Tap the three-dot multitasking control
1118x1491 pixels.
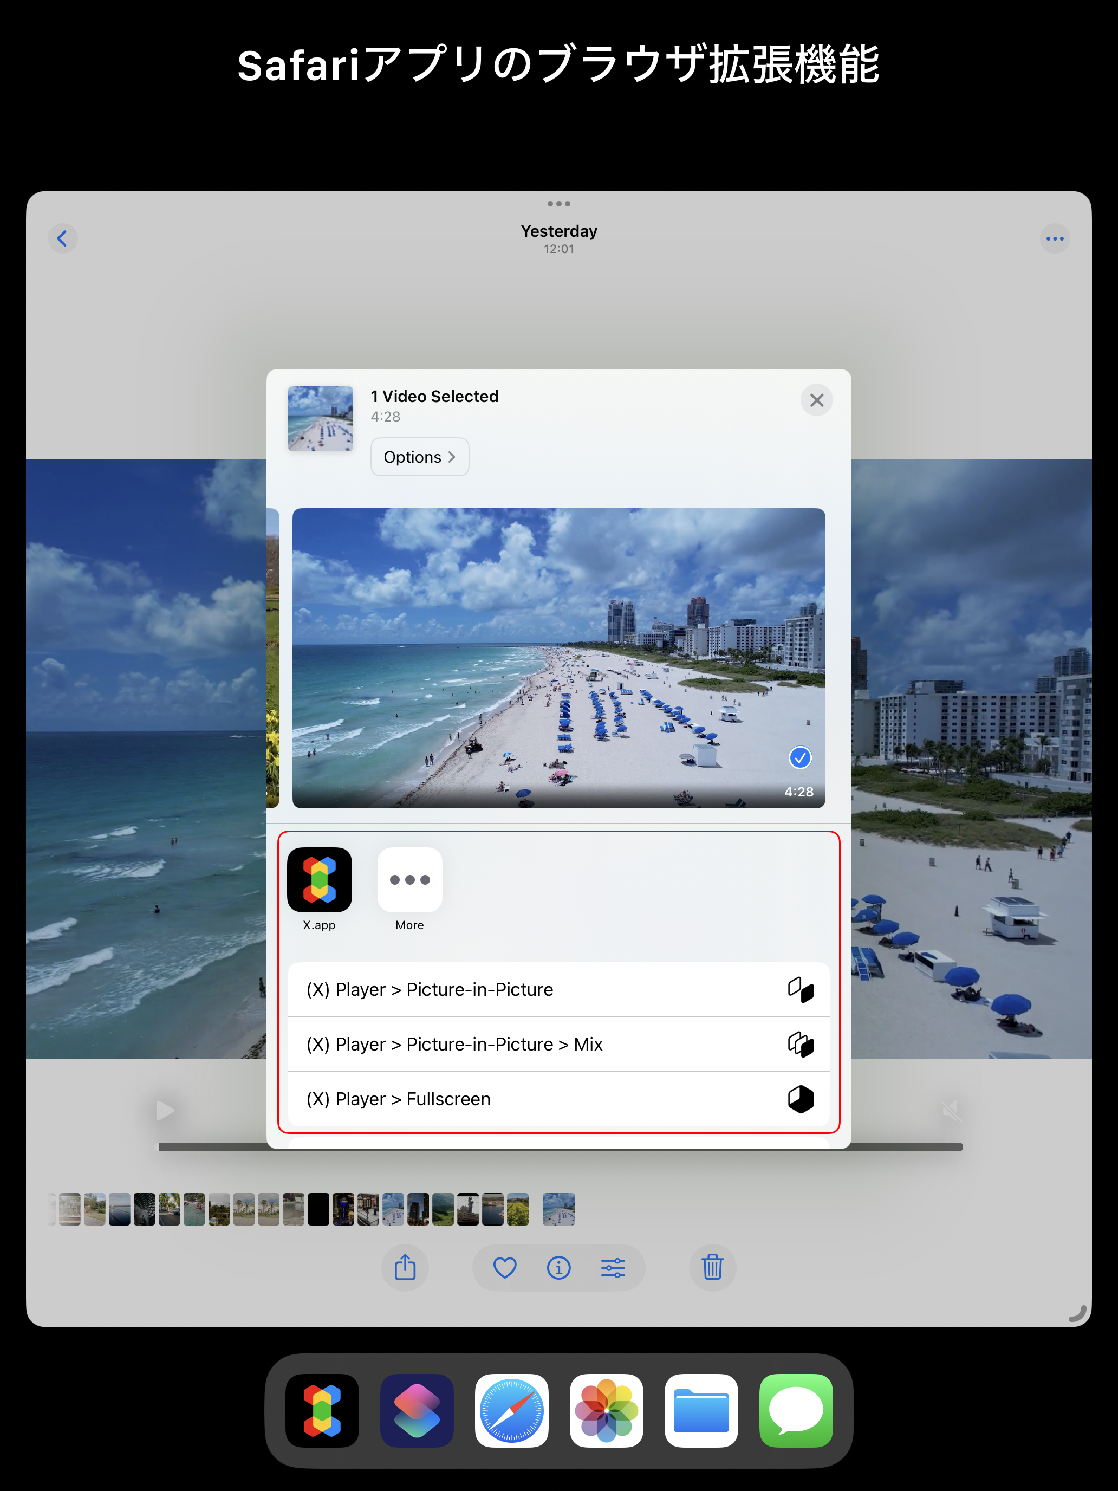[x=558, y=204]
